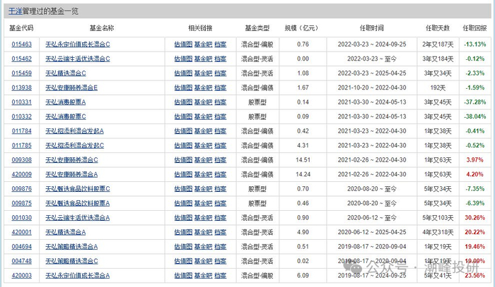
Task: Open 基金吧 link in row 420001
Action: (204, 232)
